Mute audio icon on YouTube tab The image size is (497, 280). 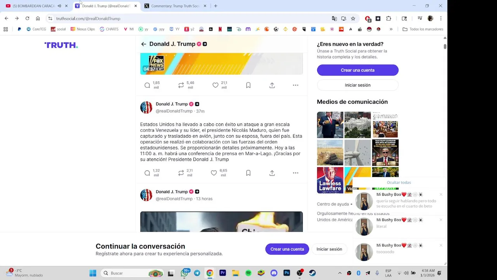click(59, 6)
